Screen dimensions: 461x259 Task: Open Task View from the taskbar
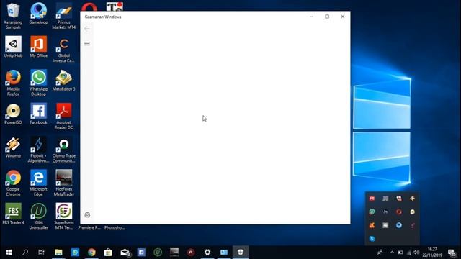coord(42,253)
